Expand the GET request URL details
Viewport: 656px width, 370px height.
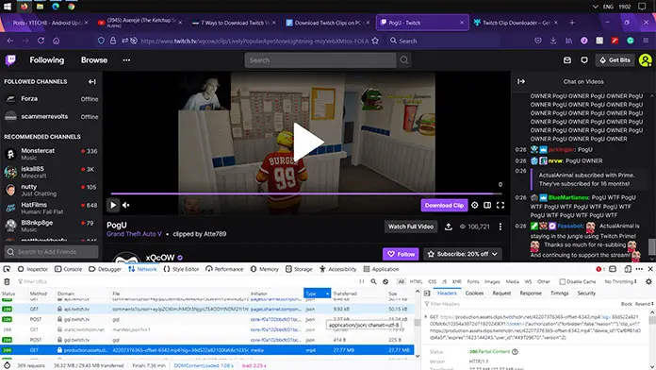426,317
